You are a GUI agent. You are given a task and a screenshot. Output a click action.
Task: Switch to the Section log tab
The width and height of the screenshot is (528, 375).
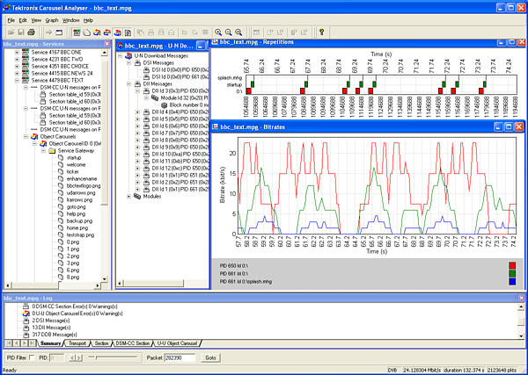click(101, 343)
